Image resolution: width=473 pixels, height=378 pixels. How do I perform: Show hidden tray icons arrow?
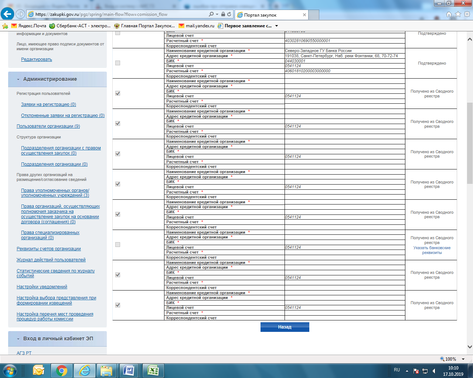[x=407, y=371]
